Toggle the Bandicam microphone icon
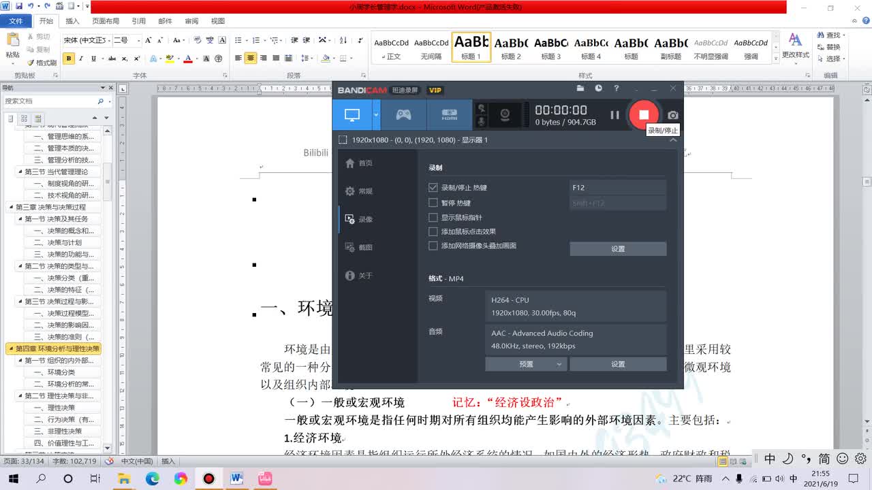 482,120
